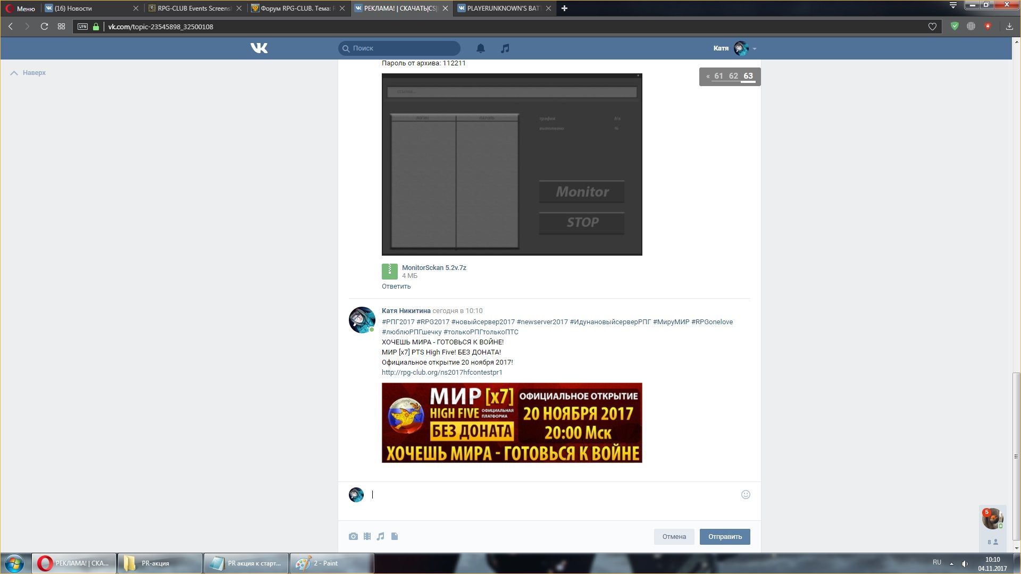
Task: Open rpg-club.org contest link
Action: 442,373
